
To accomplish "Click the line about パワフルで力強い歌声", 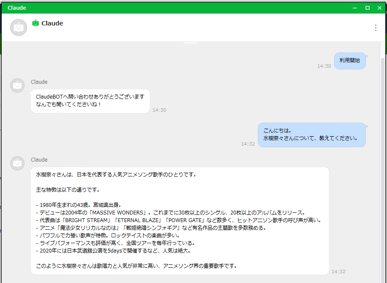I will coord(108,236).
